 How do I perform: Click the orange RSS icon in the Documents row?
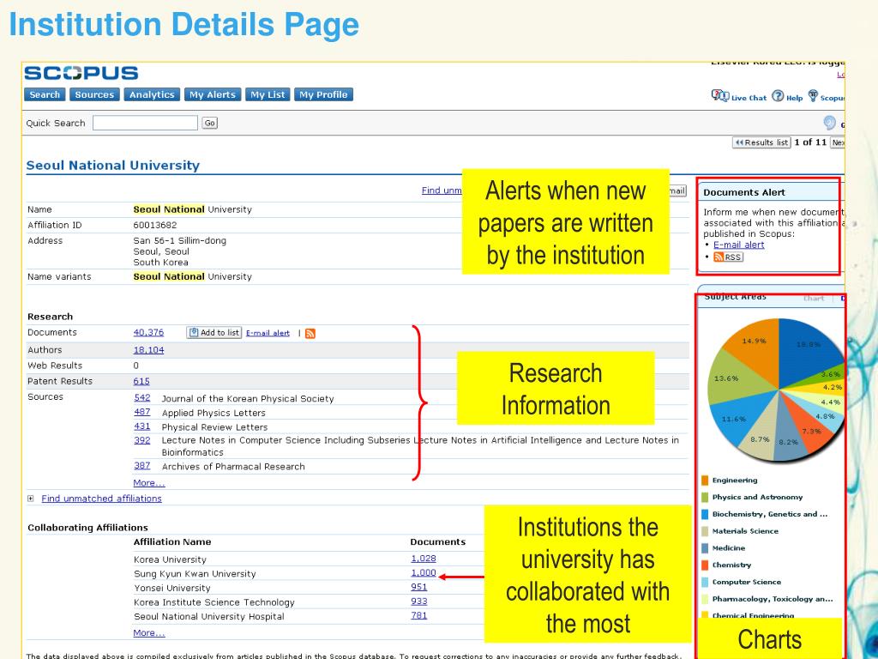click(x=310, y=334)
